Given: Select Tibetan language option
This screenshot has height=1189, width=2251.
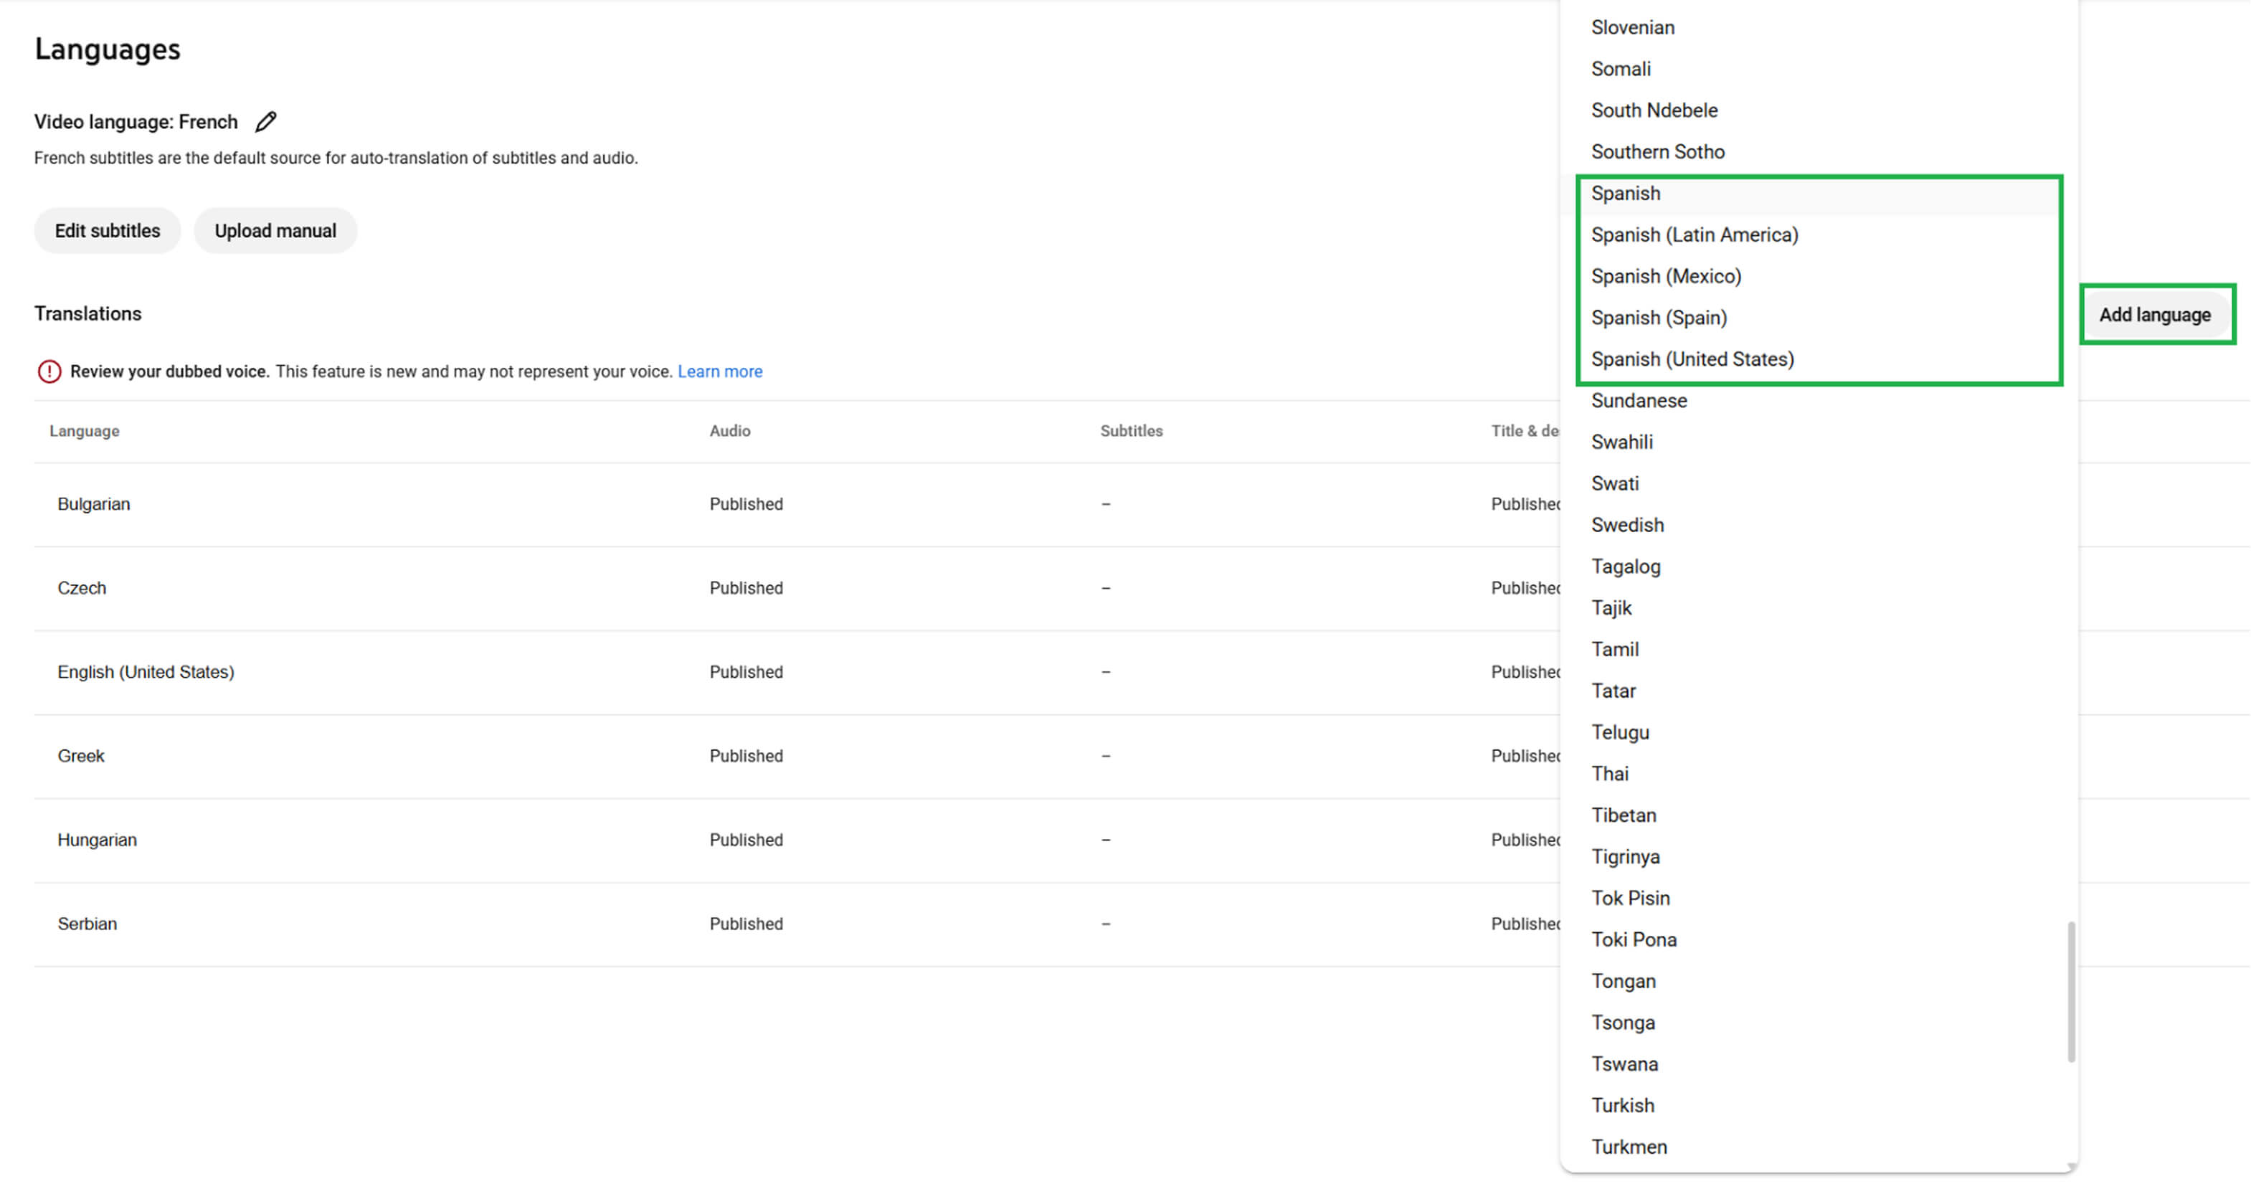Looking at the screenshot, I should click(x=1819, y=816).
